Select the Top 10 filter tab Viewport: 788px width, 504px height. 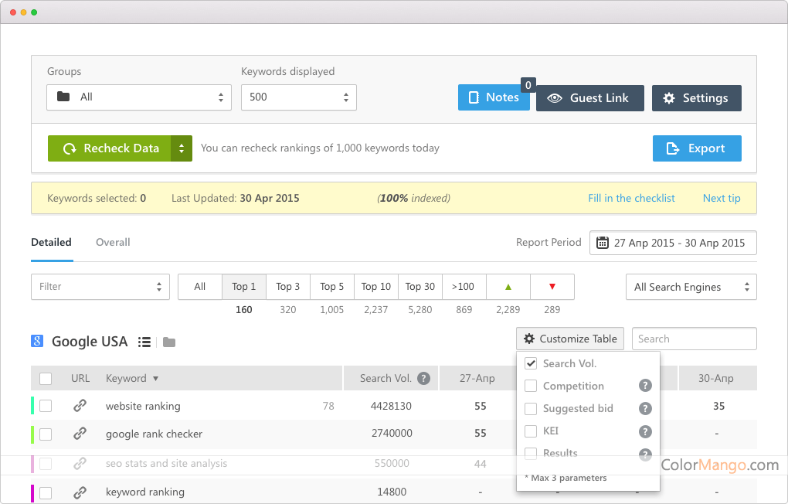coord(375,287)
